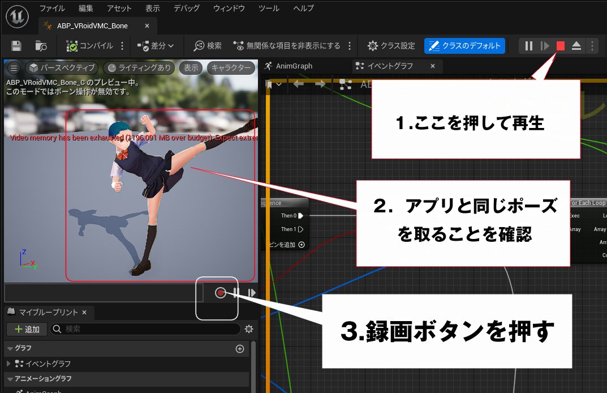Open クラスのデフォルト class defaults

(464, 46)
